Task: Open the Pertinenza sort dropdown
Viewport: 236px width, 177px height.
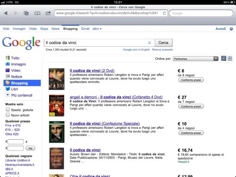Action: (x=195, y=59)
